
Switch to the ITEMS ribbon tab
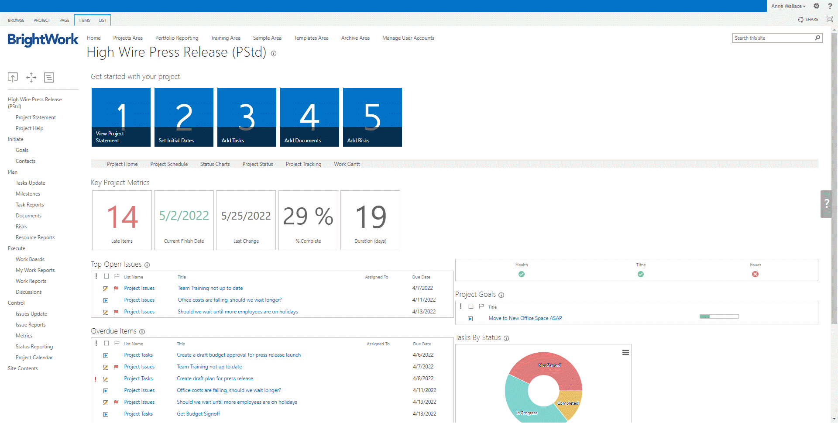(x=84, y=21)
